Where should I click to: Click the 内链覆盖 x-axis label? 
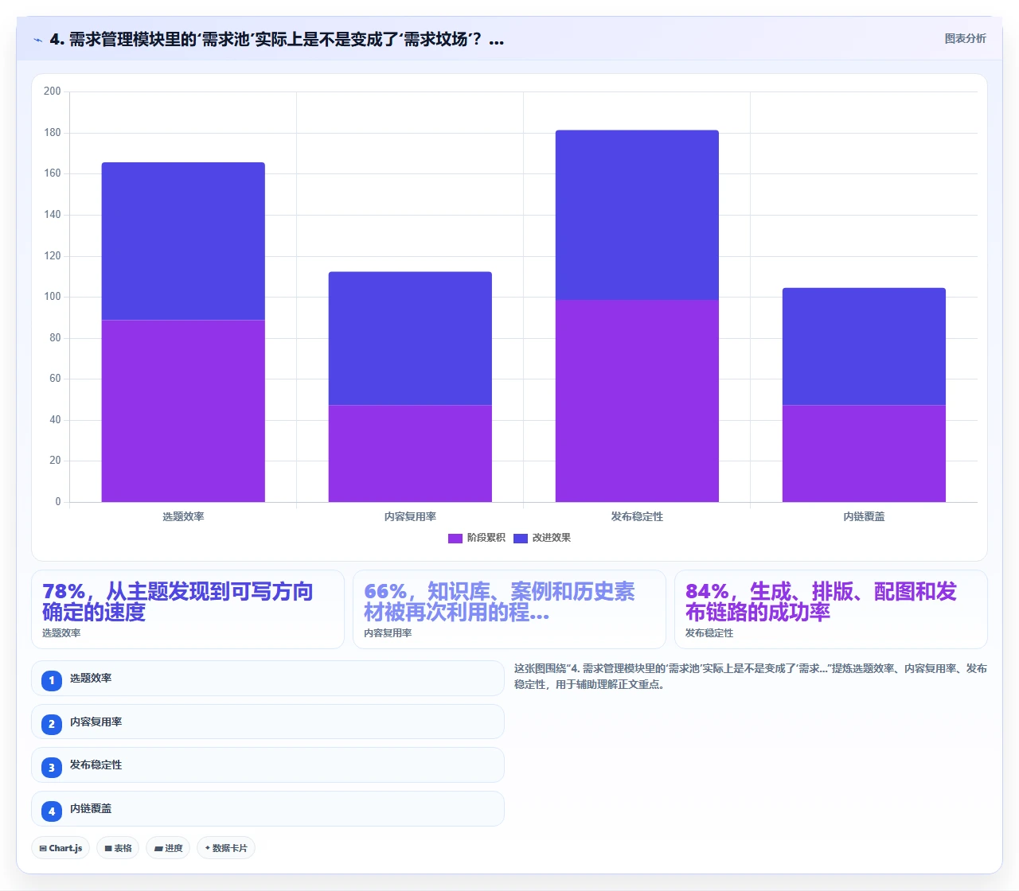(864, 517)
